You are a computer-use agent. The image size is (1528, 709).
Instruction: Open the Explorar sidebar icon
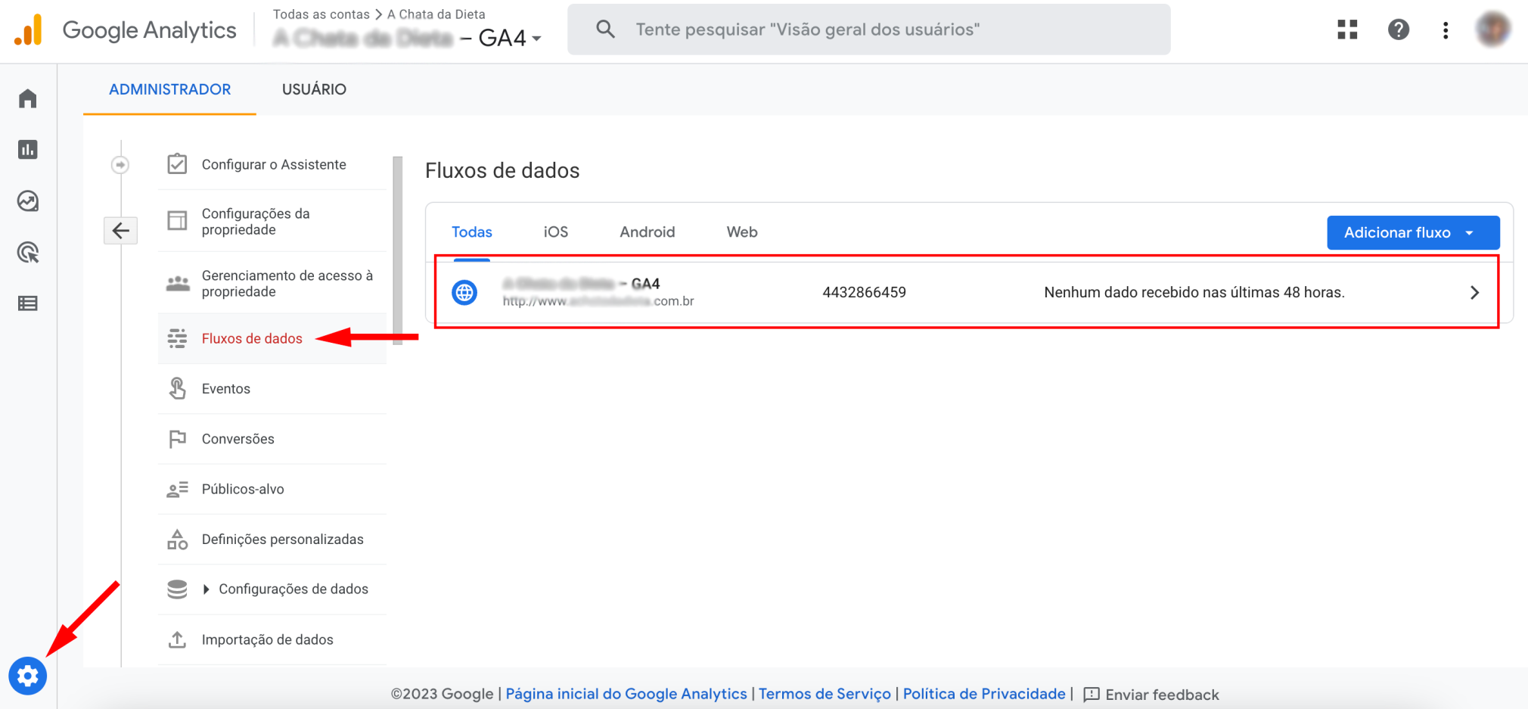[x=28, y=201]
